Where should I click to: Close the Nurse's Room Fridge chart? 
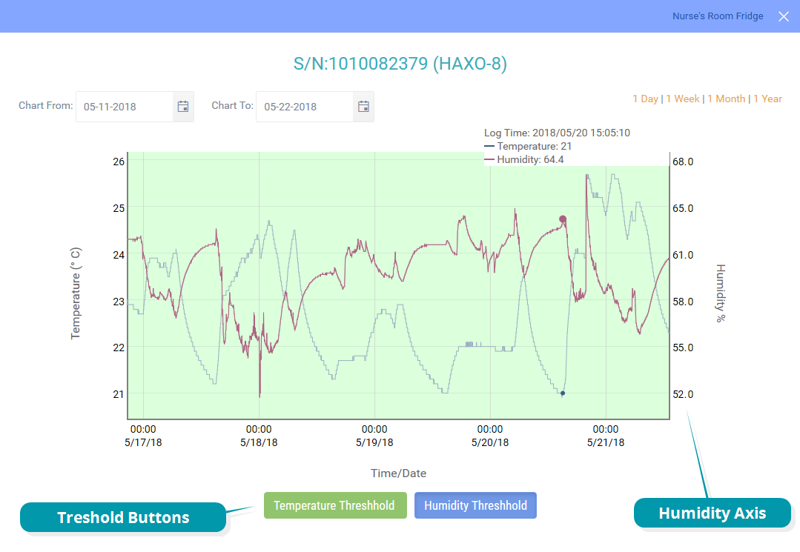pos(784,16)
